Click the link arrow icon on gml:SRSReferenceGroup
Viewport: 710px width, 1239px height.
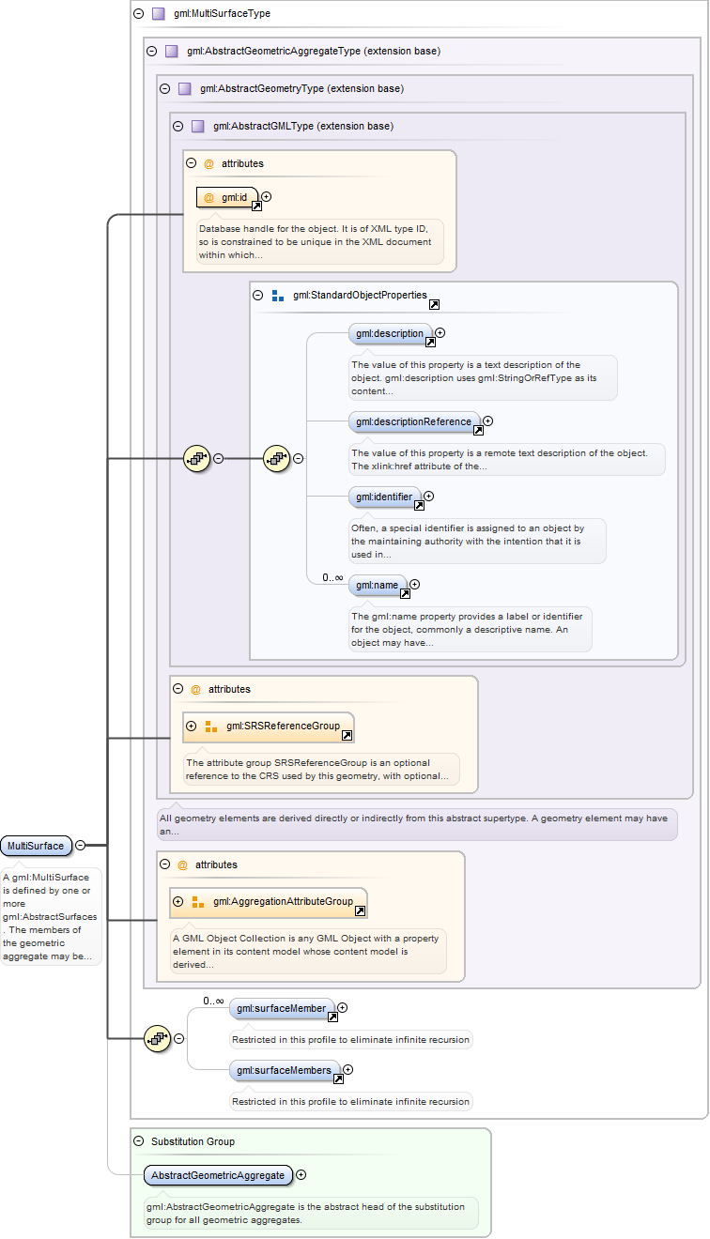pyautogui.click(x=347, y=737)
